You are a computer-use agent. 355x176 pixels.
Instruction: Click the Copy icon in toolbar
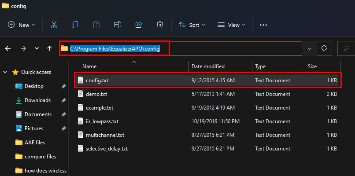[75, 25]
